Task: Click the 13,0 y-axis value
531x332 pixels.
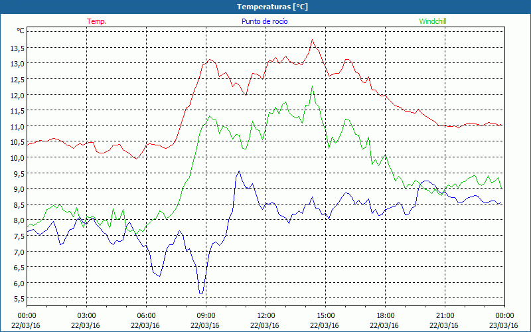Action: (x=17, y=64)
